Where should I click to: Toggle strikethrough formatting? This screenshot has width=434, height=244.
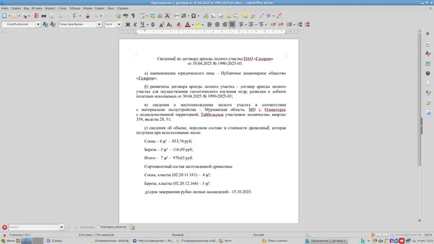click(153, 24)
